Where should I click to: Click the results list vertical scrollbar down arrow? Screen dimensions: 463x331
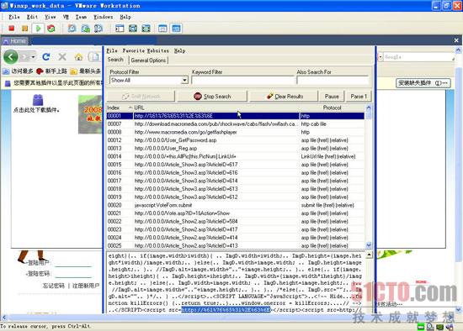coord(368,245)
